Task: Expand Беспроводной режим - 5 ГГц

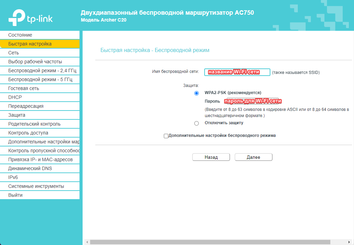Action: pos(40,79)
